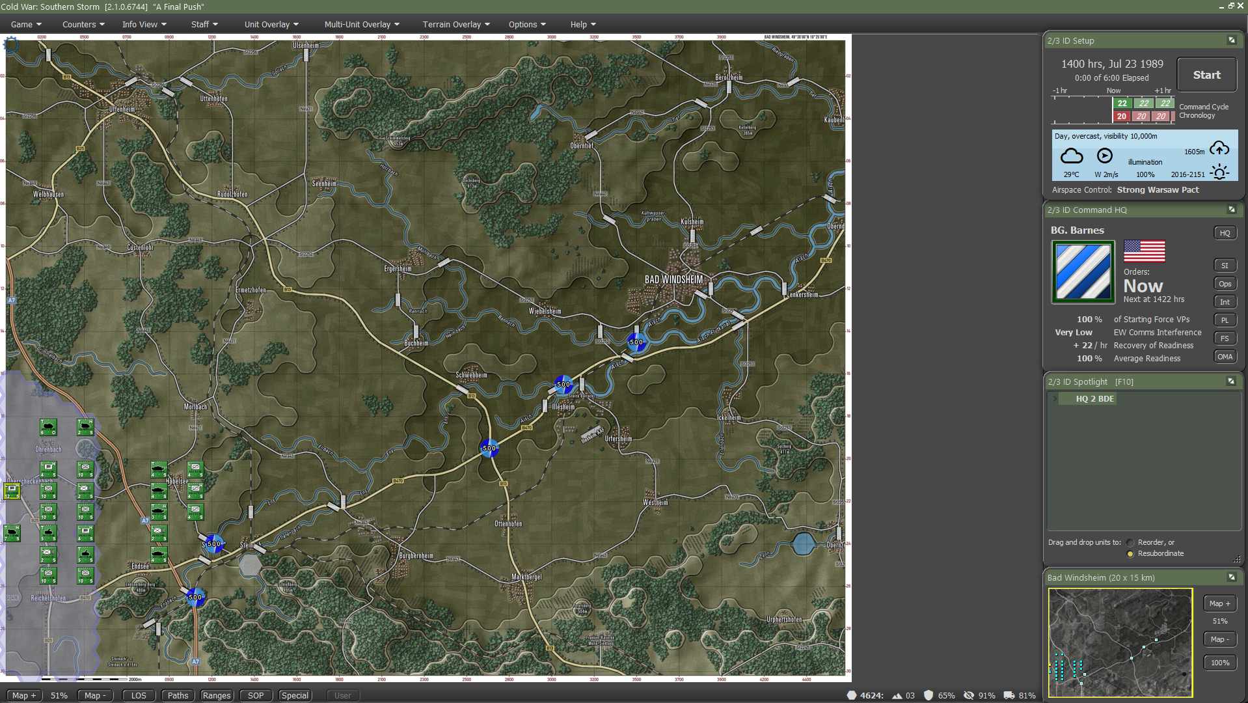Click the 500 objective marker at Steinach
This screenshot has width=1248, height=703.
[x=213, y=544]
